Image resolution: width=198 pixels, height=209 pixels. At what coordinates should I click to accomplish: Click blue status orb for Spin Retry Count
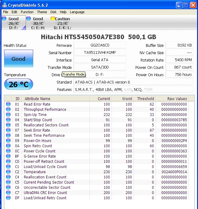coord(8,146)
